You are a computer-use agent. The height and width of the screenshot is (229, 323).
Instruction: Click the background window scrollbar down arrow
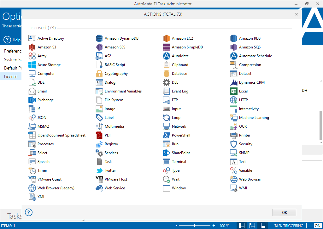coord(321,142)
